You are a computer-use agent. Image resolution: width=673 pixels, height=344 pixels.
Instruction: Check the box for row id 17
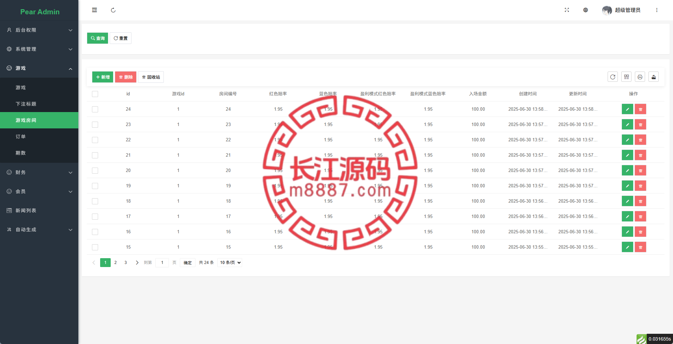coord(95,217)
